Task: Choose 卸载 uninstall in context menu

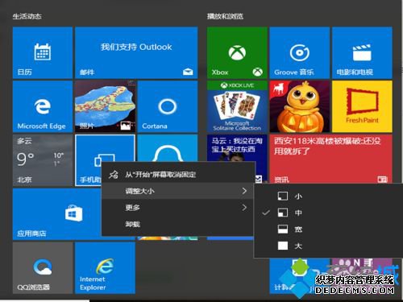Action: pos(178,224)
